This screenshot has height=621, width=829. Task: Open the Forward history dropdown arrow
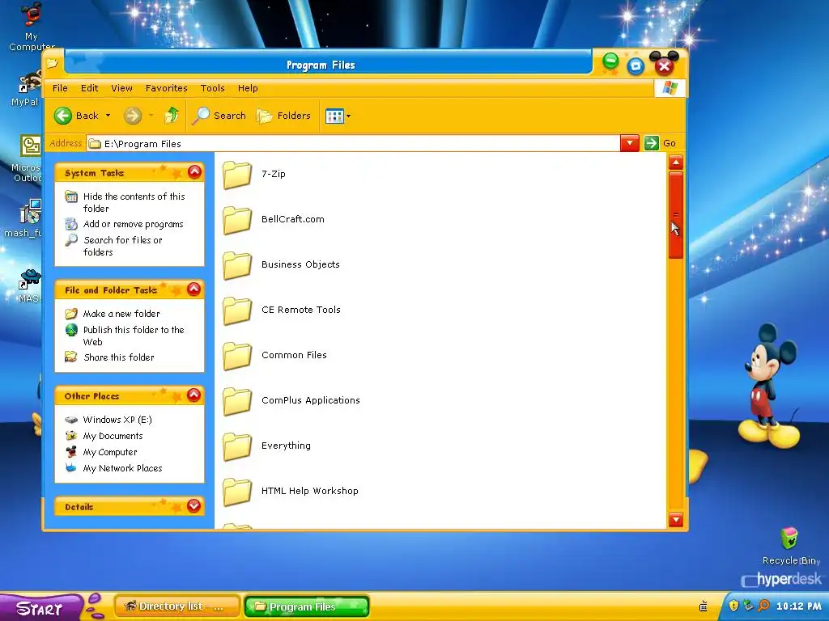pyautogui.click(x=151, y=116)
